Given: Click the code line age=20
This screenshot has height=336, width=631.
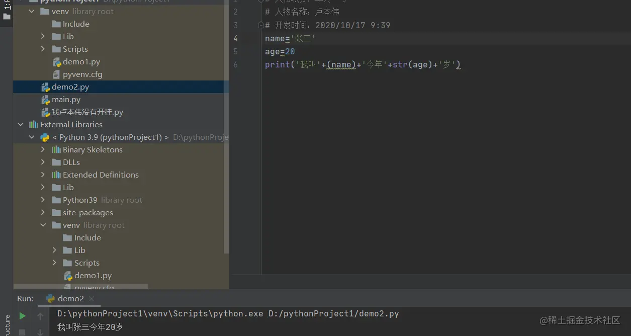Looking at the screenshot, I should [280, 51].
